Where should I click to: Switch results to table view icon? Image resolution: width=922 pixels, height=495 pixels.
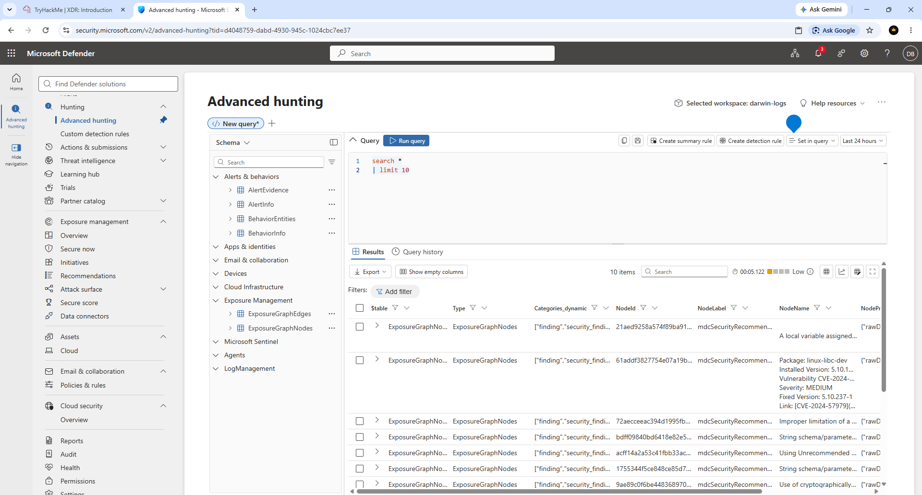click(x=826, y=271)
